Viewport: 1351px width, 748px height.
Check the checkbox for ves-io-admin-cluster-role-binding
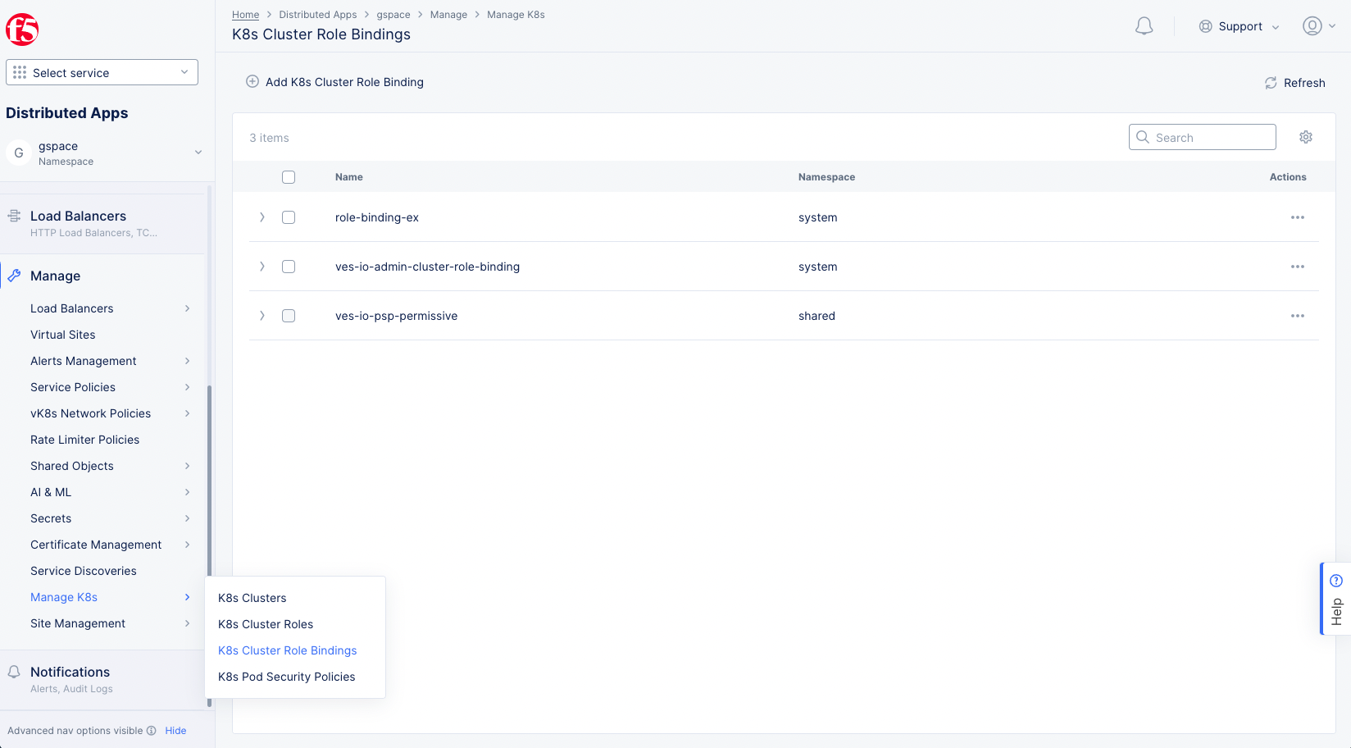click(x=288, y=267)
